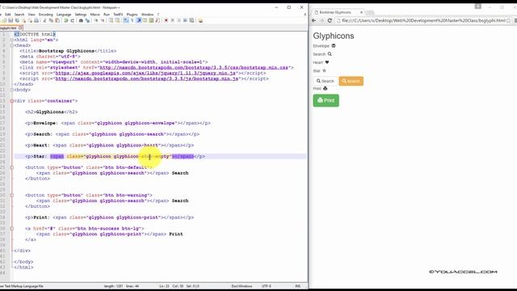This screenshot has width=517, height=291.
Task: Paste with the clipboard toolbar icon
Action: (57, 20)
